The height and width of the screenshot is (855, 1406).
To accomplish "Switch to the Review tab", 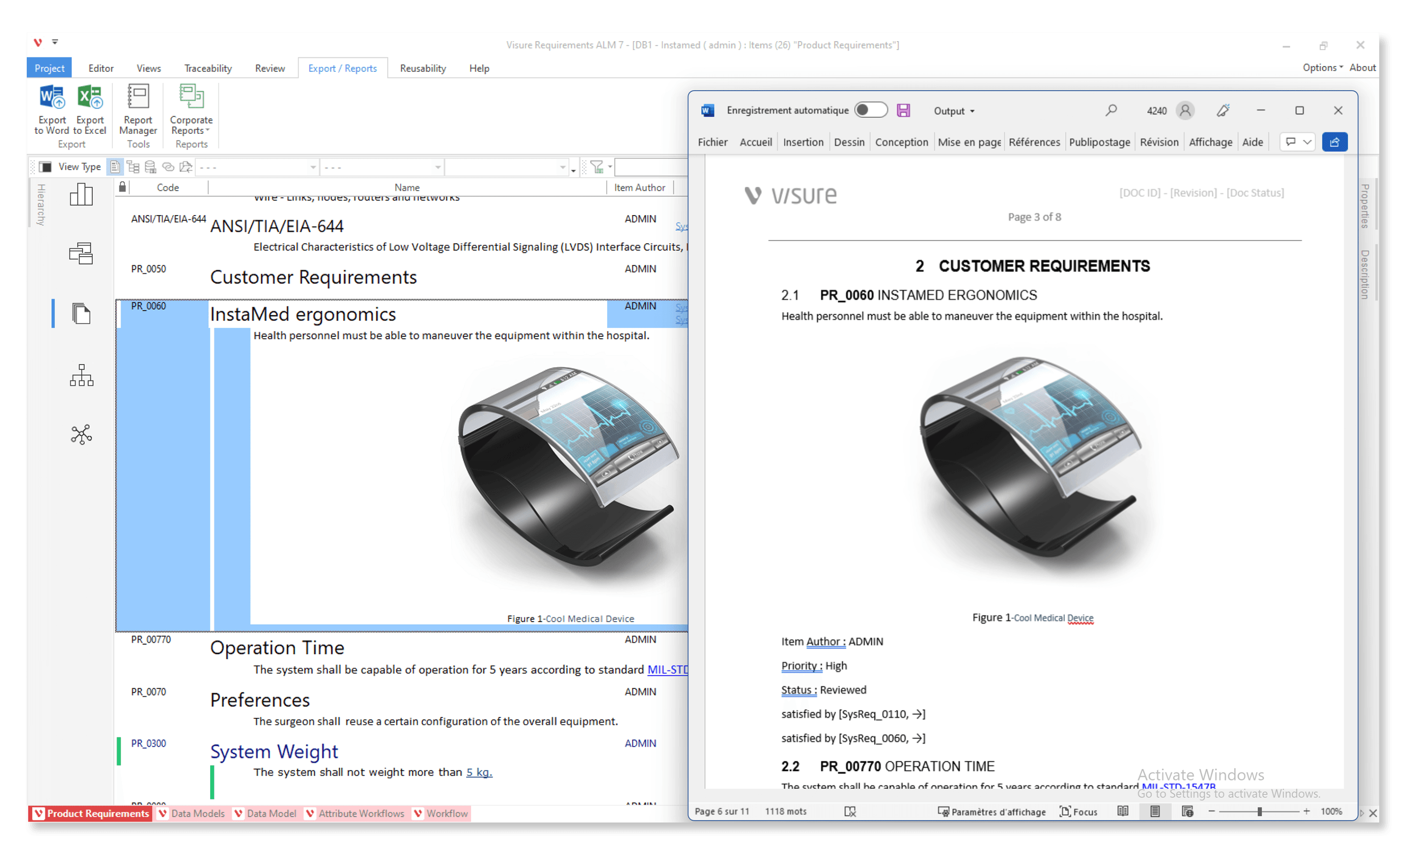I will tap(269, 68).
